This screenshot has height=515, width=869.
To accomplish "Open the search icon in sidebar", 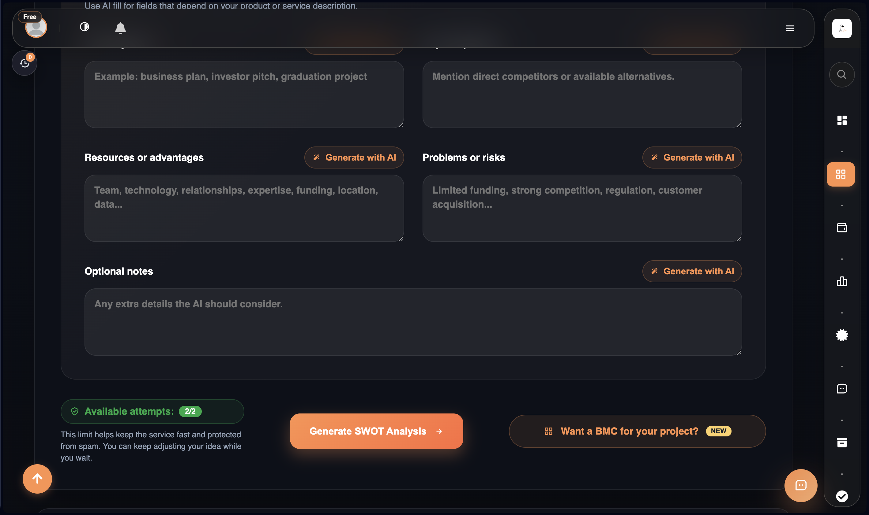I will tap(841, 74).
